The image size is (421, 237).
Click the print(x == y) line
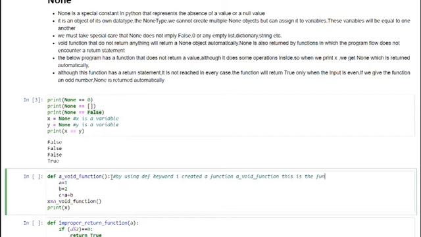66,131
